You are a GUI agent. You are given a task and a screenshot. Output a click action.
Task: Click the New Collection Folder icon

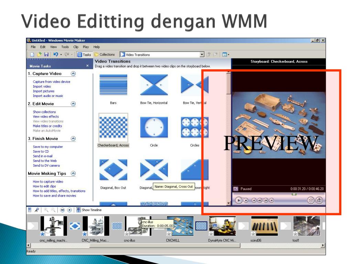pos(216,55)
